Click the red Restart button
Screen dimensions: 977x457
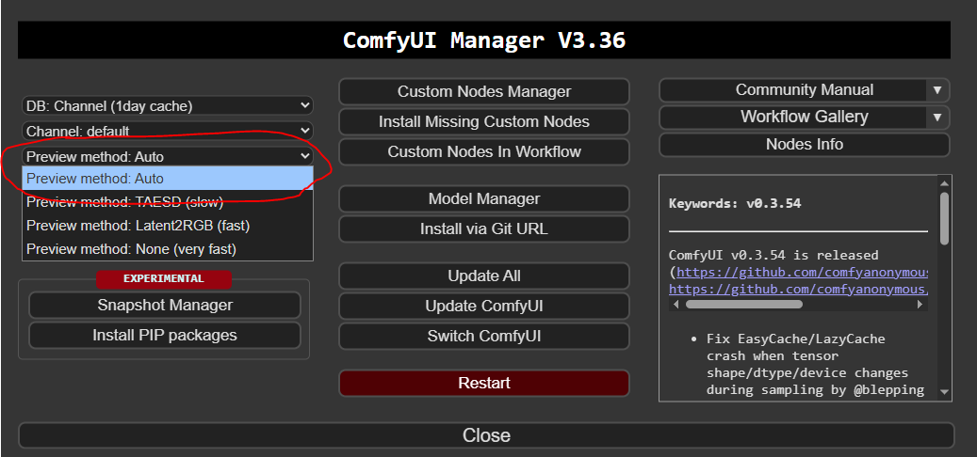pyautogui.click(x=484, y=383)
